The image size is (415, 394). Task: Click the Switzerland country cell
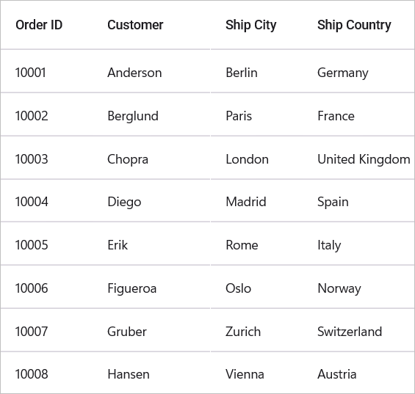350,332
